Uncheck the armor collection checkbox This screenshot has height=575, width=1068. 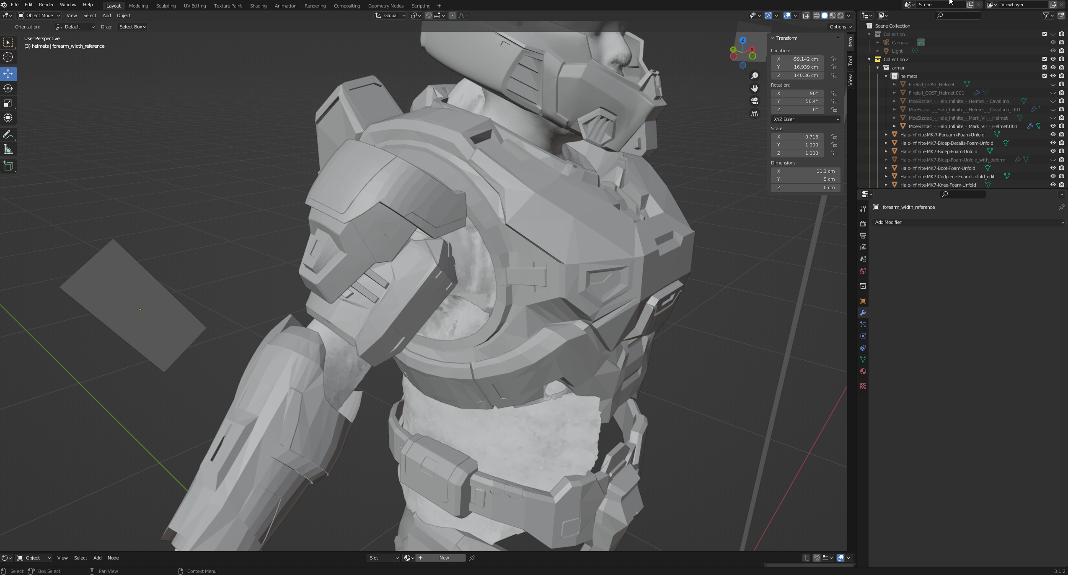1045,67
